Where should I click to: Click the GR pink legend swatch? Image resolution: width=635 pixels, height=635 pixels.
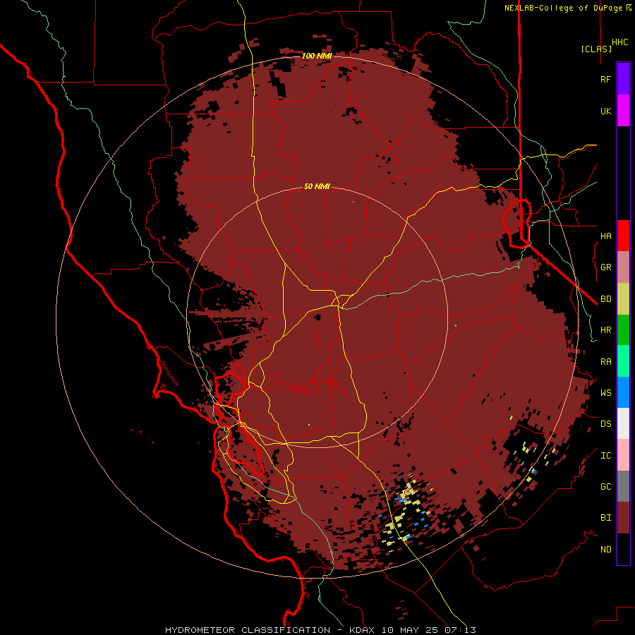pos(623,267)
